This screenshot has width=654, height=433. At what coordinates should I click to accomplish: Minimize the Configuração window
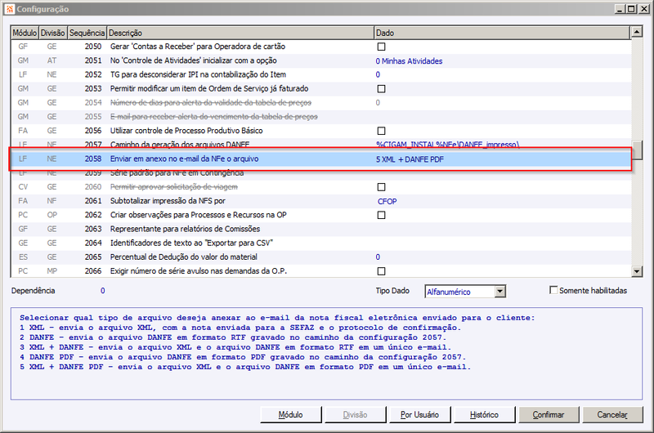click(620, 9)
